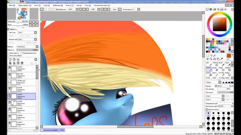Open the Сглаживание stabilizer dropdown
The image size is (241, 135).
pos(139,9)
